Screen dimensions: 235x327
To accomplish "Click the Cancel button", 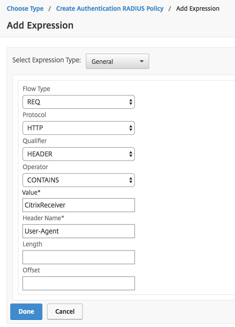I will tap(65, 311).
